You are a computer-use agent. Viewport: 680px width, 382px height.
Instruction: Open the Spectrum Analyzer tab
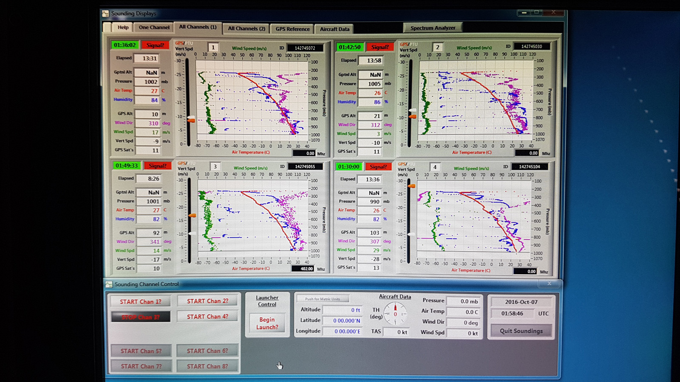click(433, 28)
